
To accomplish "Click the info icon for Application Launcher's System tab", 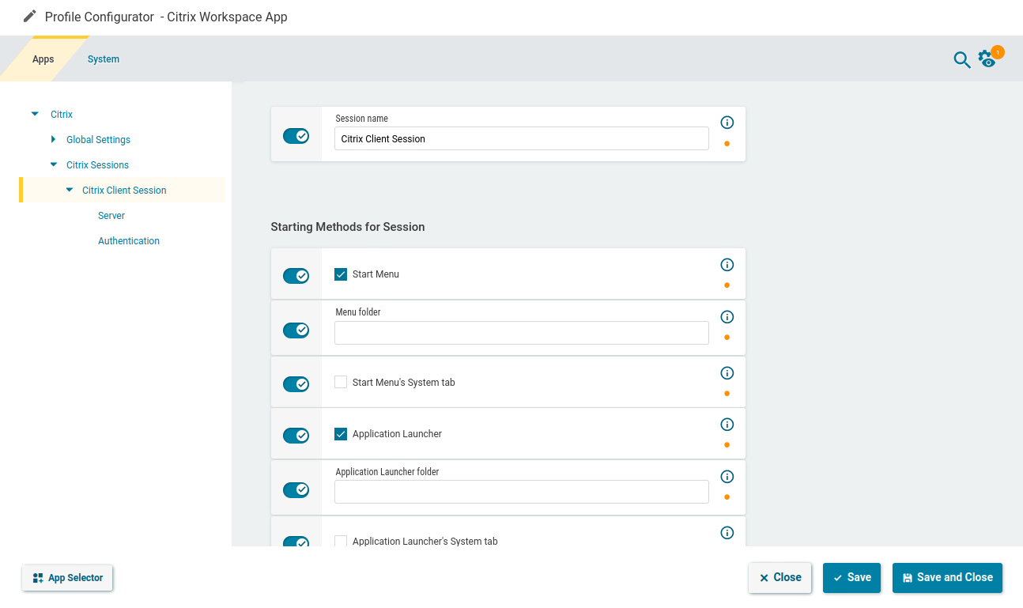I will (727, 532).
